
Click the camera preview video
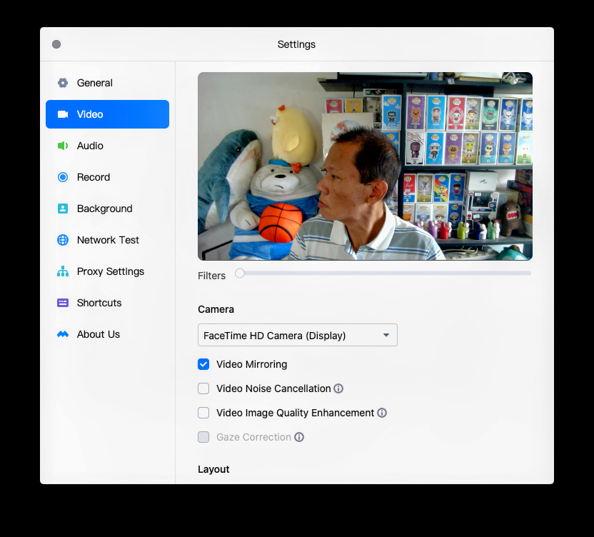pos(365,166)
